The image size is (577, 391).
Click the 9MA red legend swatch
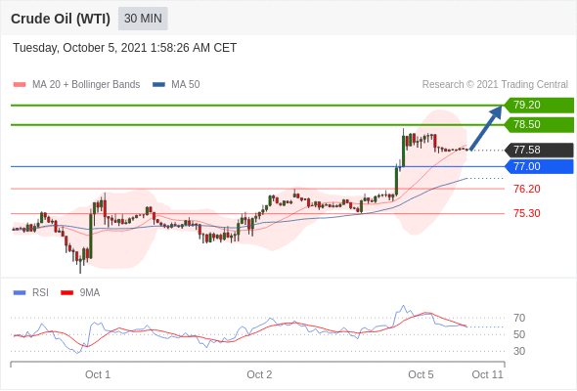point(67,293)
